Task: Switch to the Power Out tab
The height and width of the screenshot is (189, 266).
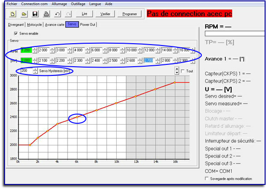Action: pos(88,25)
